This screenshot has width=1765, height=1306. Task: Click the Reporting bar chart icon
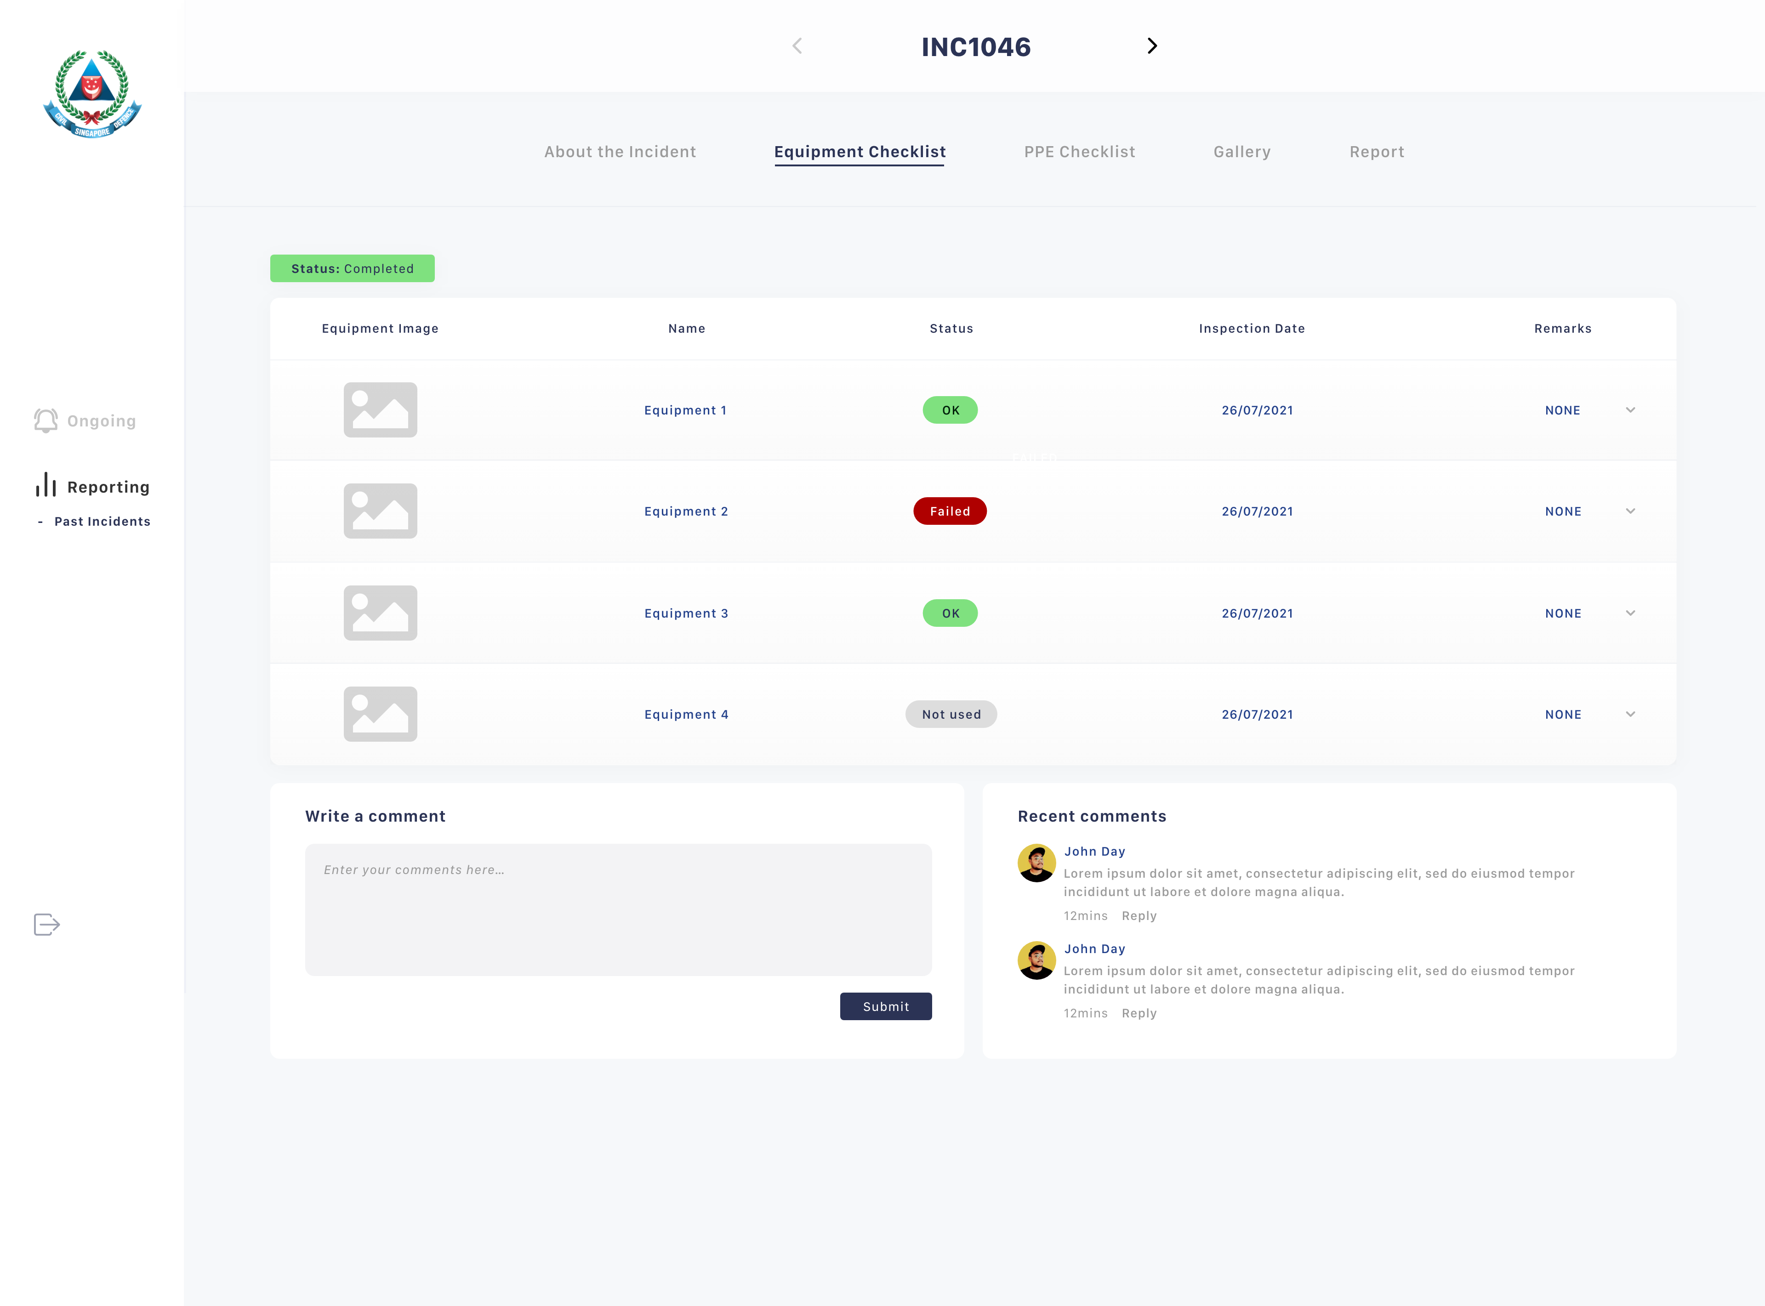[x=46, y=485]
